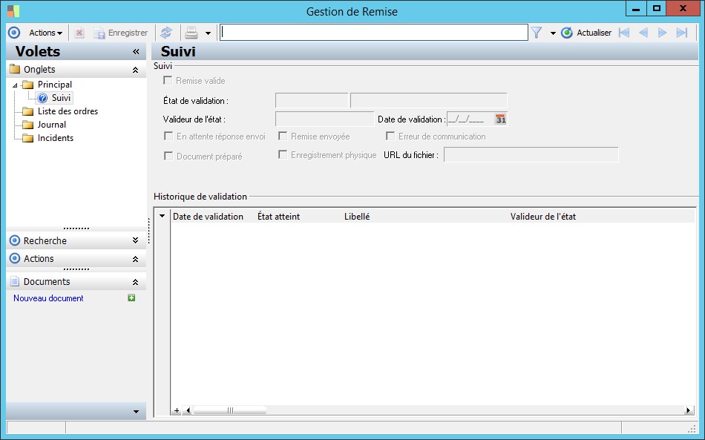This screenshot has height=440, width=705.
Task: Sort by Date de validation column
Action: pyautogui.click(x=209, y=217)
